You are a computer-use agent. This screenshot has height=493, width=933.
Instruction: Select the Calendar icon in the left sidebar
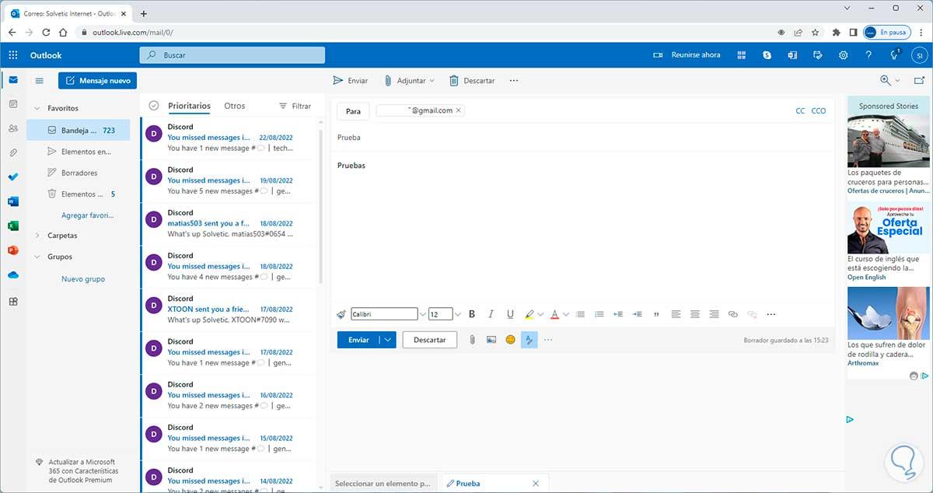click(x=12, y=103)
